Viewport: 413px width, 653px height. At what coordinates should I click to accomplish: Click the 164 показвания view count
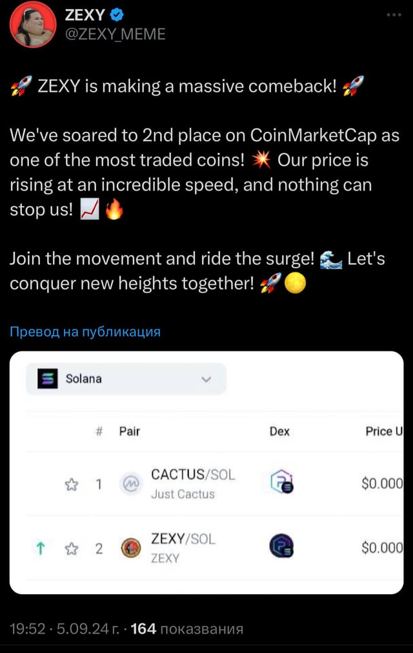(186, 628)
